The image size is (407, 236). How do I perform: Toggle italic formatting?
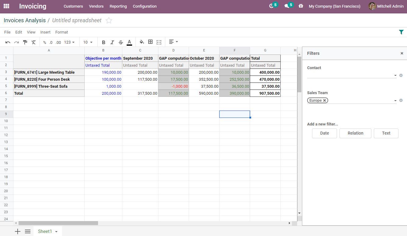coord(112,42)
